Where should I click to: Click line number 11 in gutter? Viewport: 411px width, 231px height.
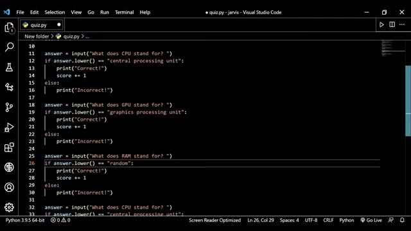pyautogui.click(x=31, y=53)
